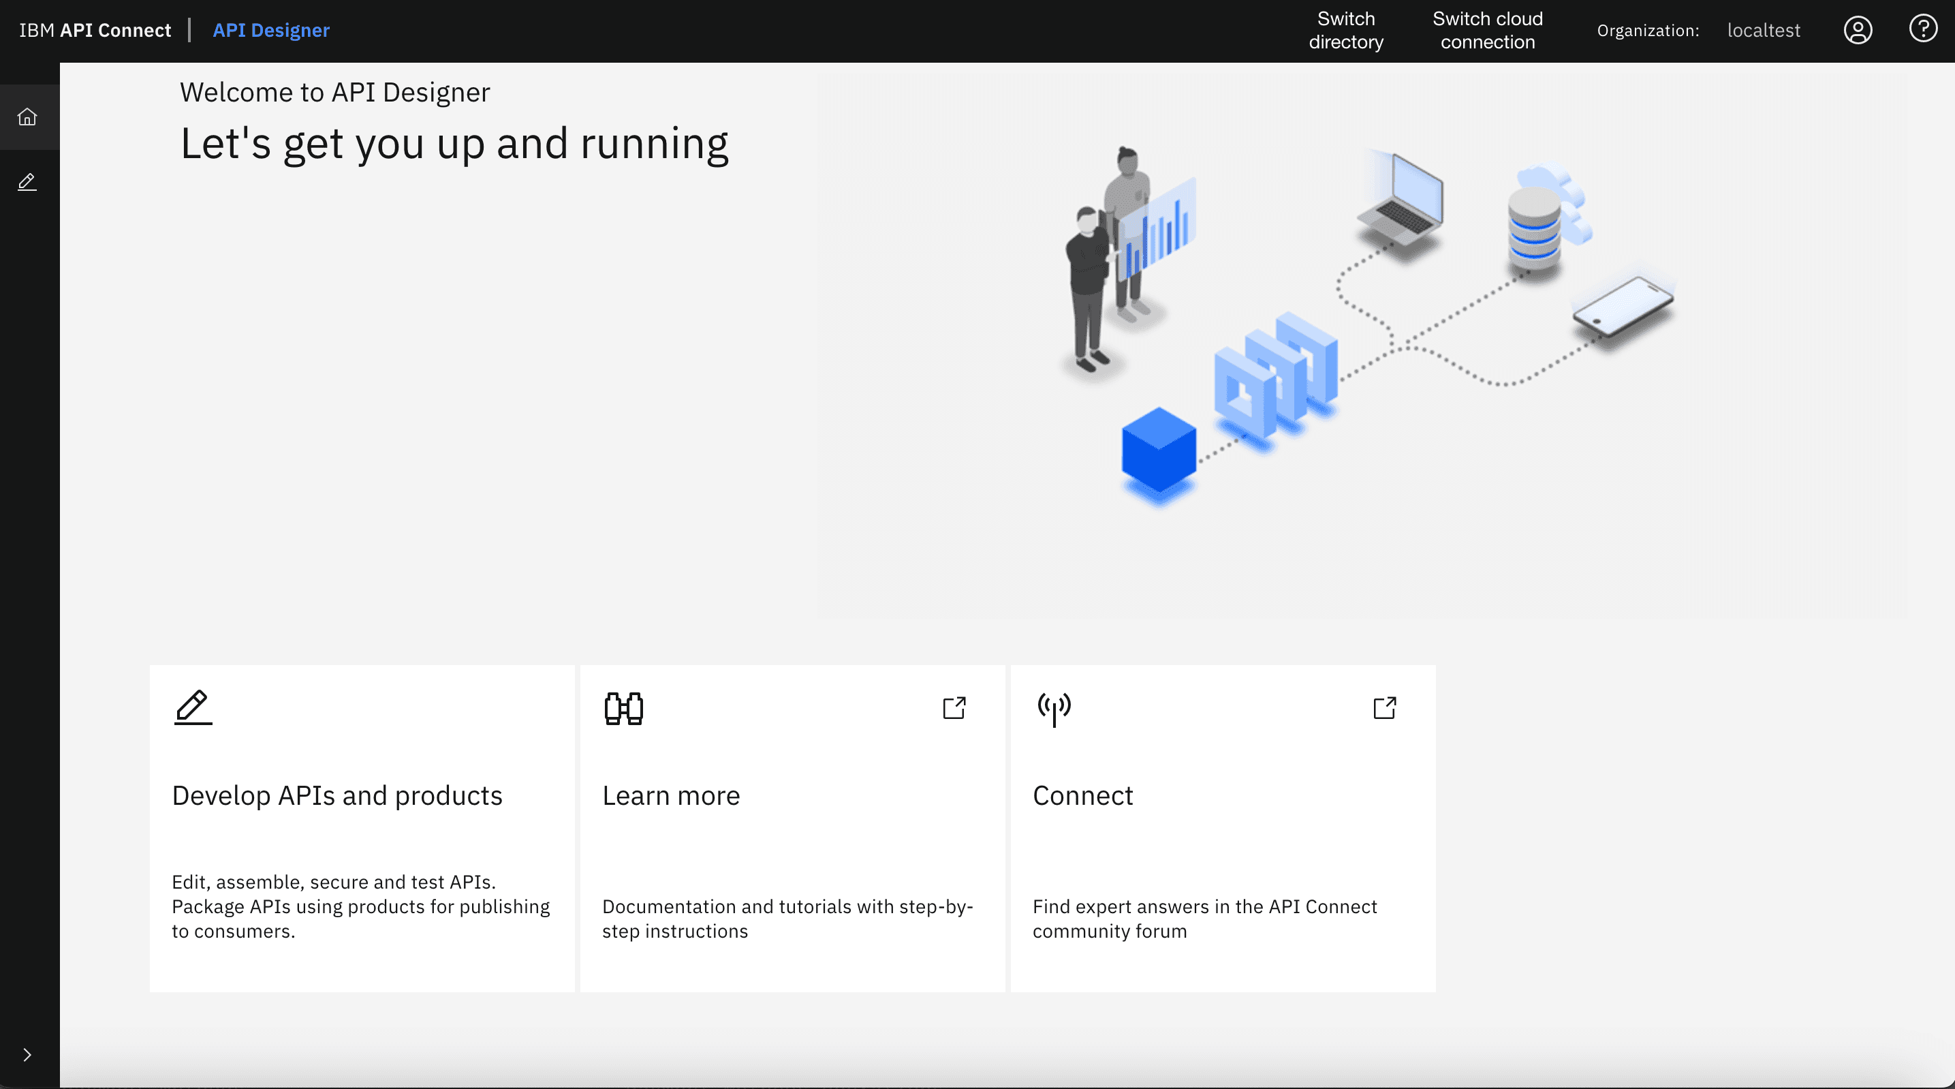
Task: Open Switch directory
Action: [1346, 31]
